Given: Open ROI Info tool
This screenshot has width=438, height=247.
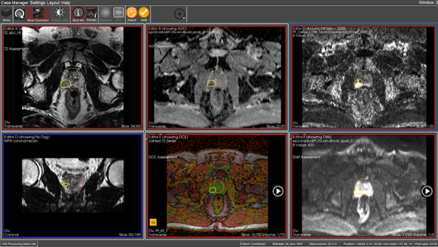Looking at the screenshot, I should click(x=91, y=14).
